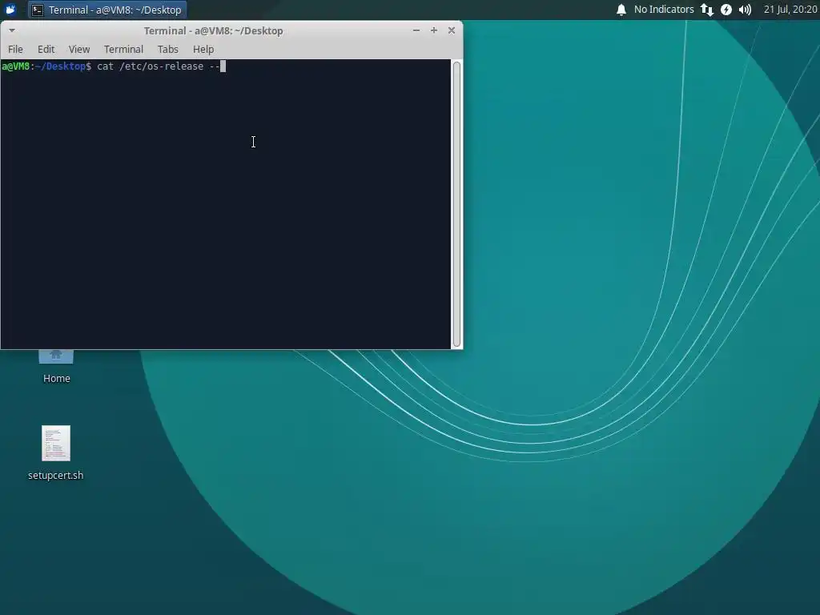Click the network connection arrows icon
This screenshot has height=615, width=820.
pyautogui.click(x=707, y=10)
